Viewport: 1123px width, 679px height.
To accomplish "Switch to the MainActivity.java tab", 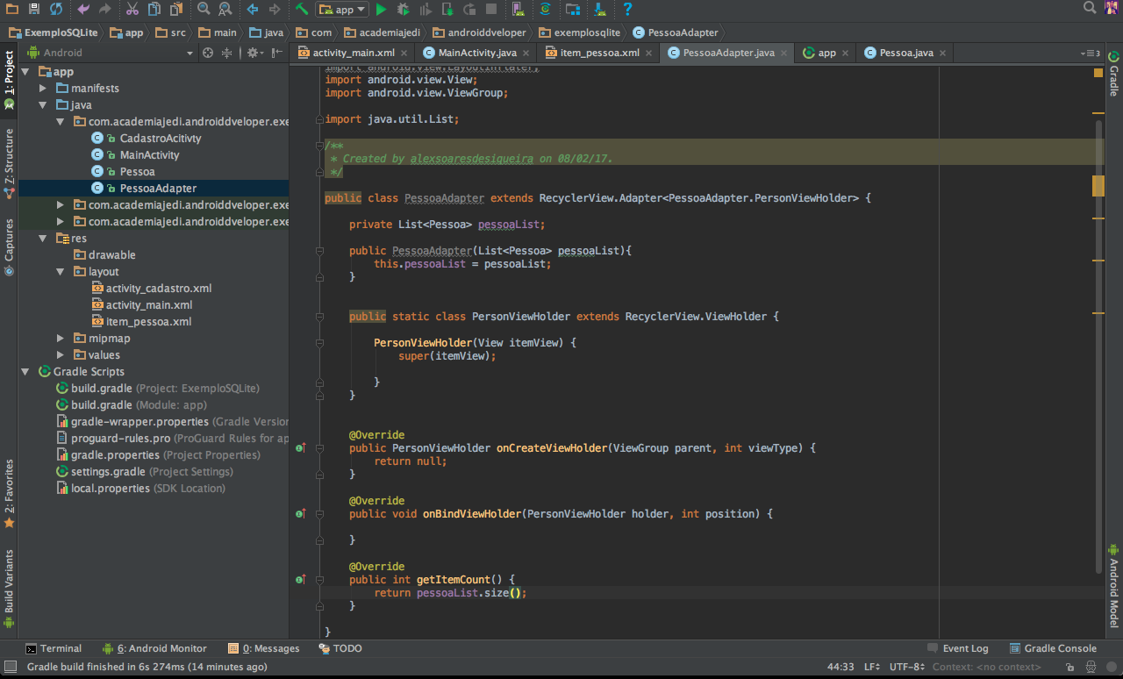I will point(476,53).
